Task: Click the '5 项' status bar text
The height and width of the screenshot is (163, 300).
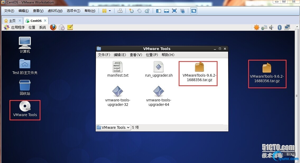Action: [135, 127]
